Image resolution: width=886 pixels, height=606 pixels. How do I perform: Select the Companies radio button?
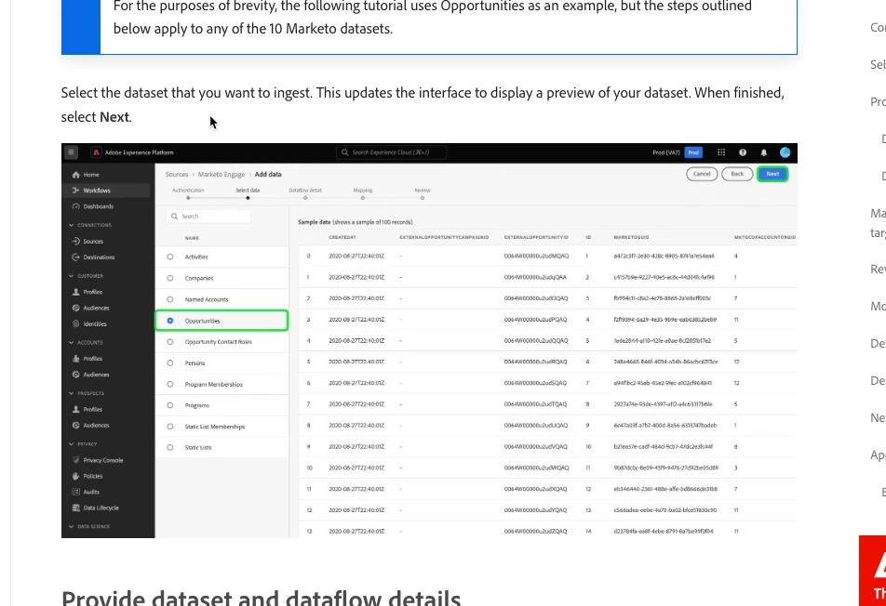pos(170,278)
